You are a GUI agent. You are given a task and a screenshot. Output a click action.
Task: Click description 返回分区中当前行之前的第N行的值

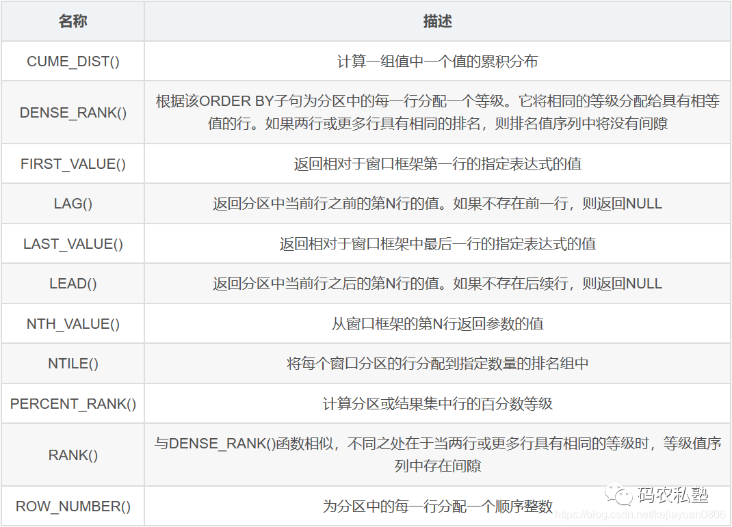pyautogui.click(x=437, y=204)
